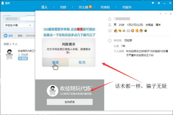Click the crown badge icon heading the icon row
The height and width of the screenshot is (115, 173).
click(x=110, y=31)
